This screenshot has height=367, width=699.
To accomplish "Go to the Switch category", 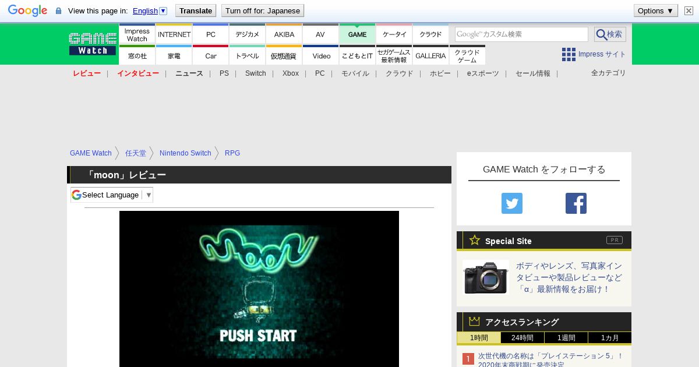I will pyautogui.click(x=256, y=73).
